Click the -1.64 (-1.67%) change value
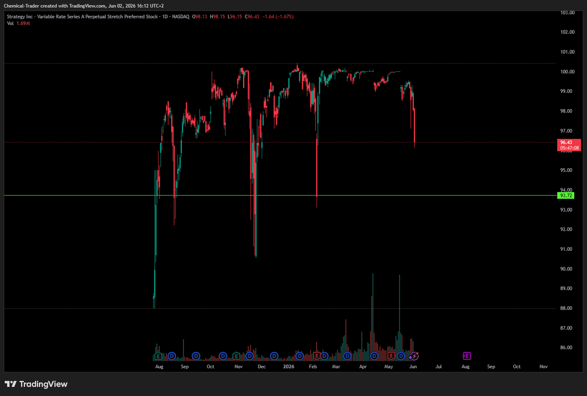This screenshot has width=587, height=396. 277,17
